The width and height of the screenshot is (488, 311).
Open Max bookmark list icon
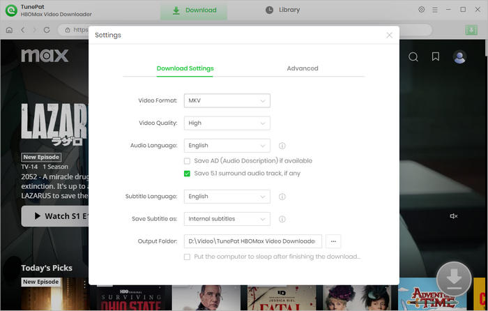[x=436, y=56]
